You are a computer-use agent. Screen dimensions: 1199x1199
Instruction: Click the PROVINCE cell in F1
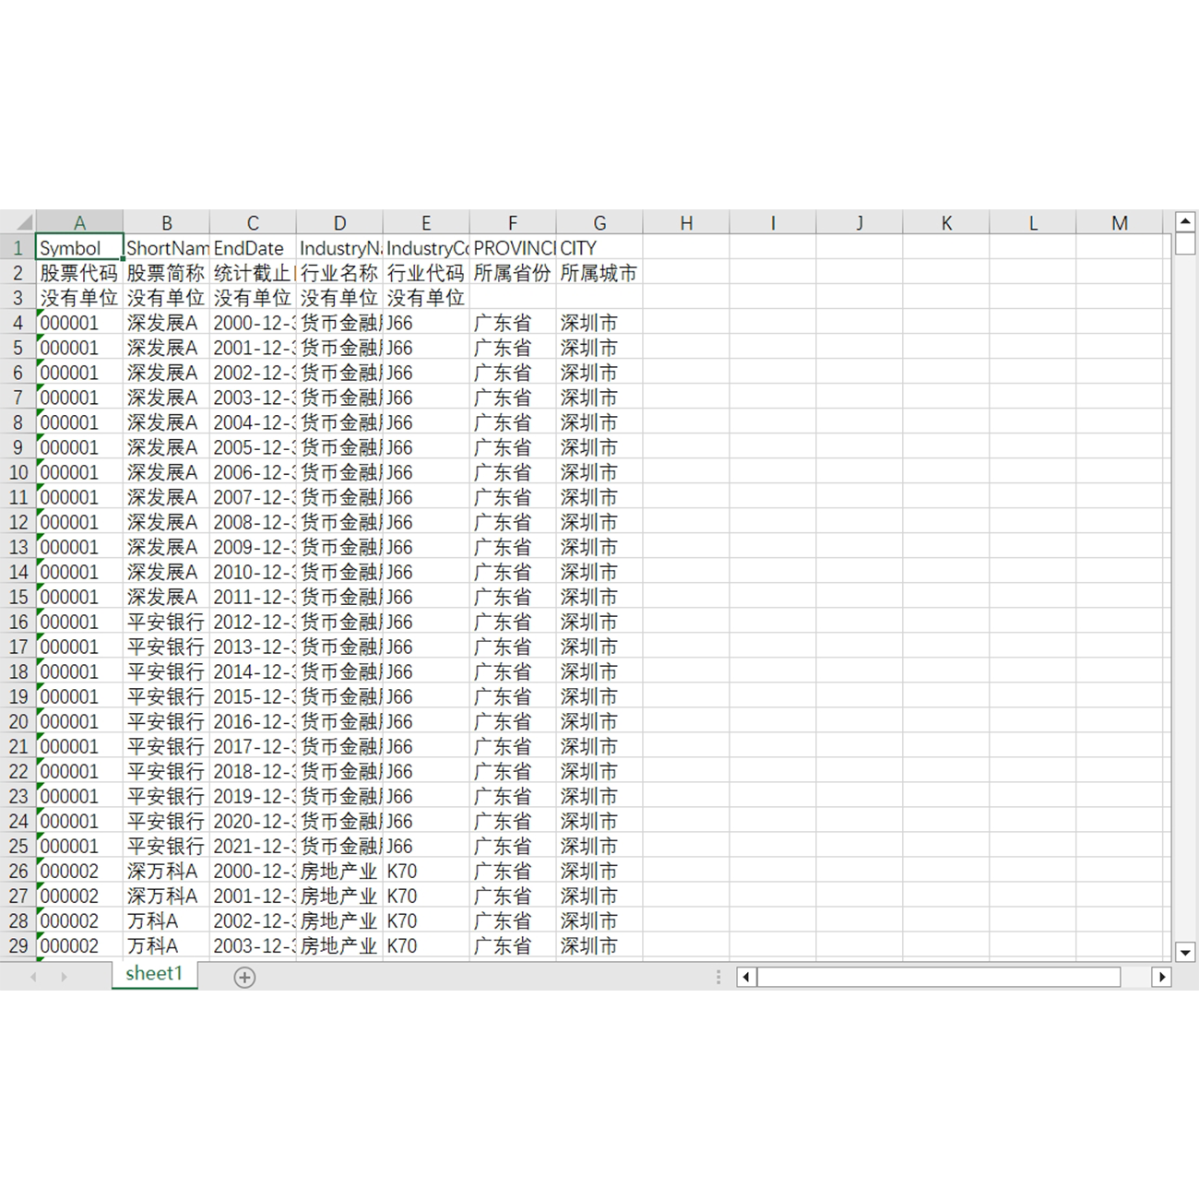(x=513, y=248)
